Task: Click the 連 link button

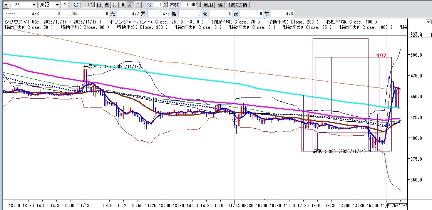Action: click(220, 5)
